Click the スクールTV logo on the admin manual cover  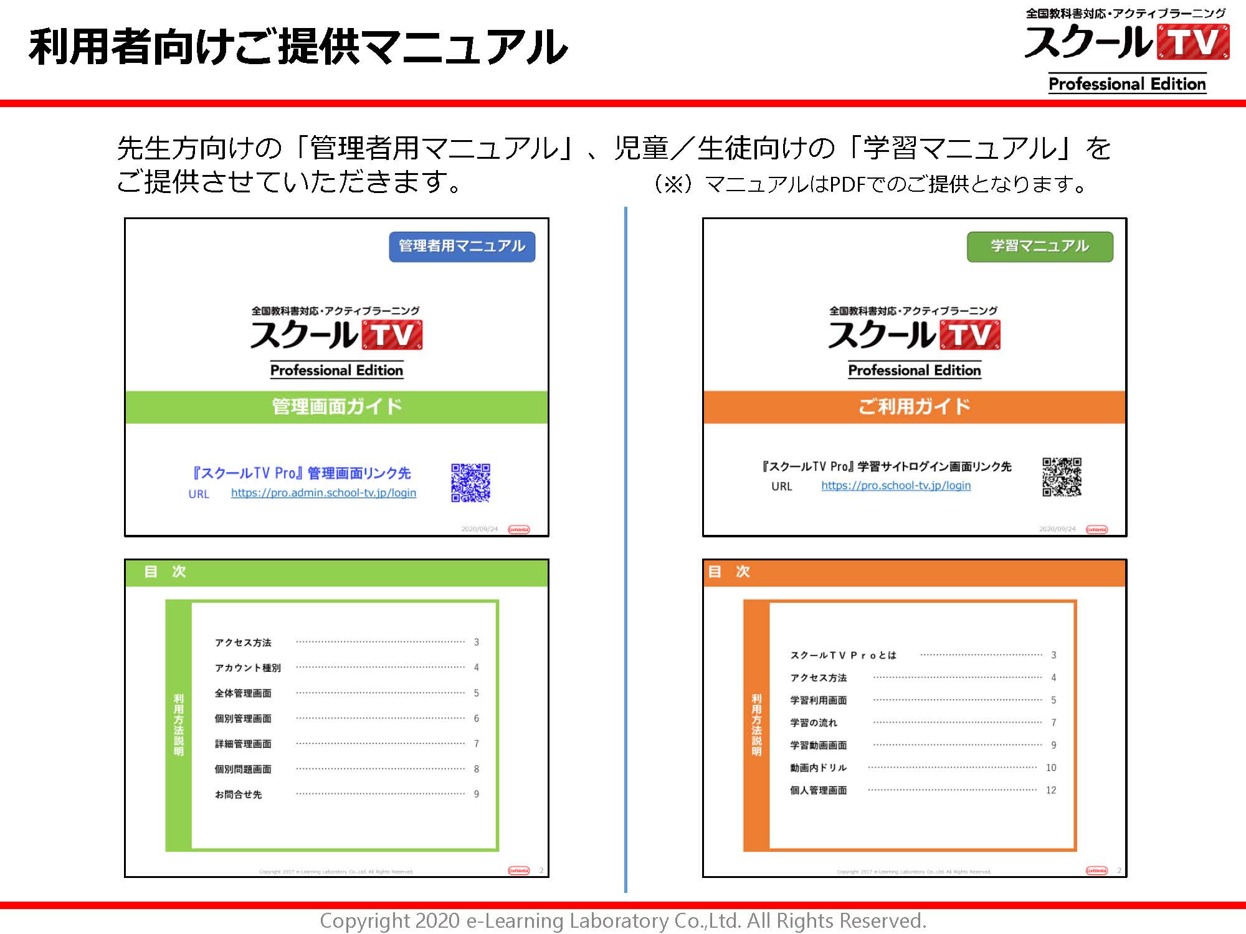(336, 335)
